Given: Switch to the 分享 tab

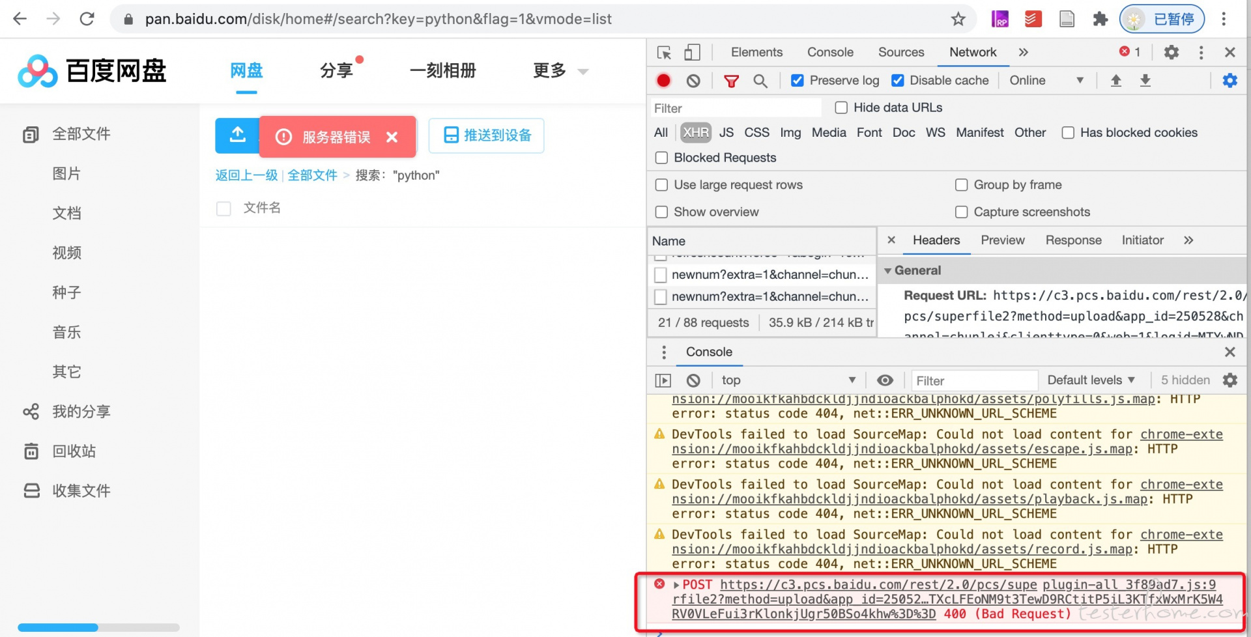Looking at the screenshot, I should pos(336,70).
